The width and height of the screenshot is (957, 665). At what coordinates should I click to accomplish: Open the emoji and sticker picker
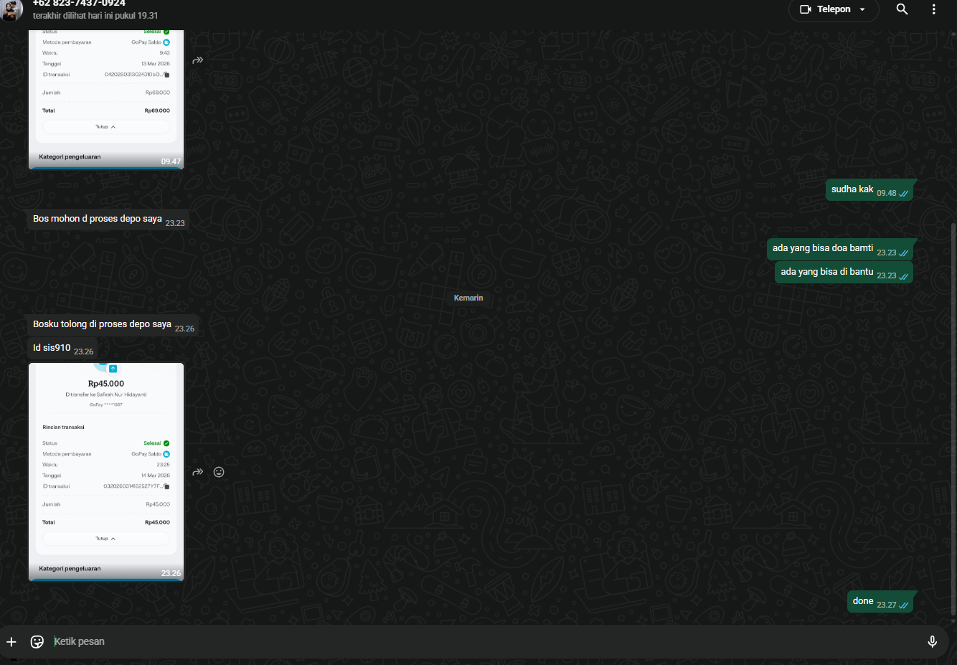pos(37,641)
